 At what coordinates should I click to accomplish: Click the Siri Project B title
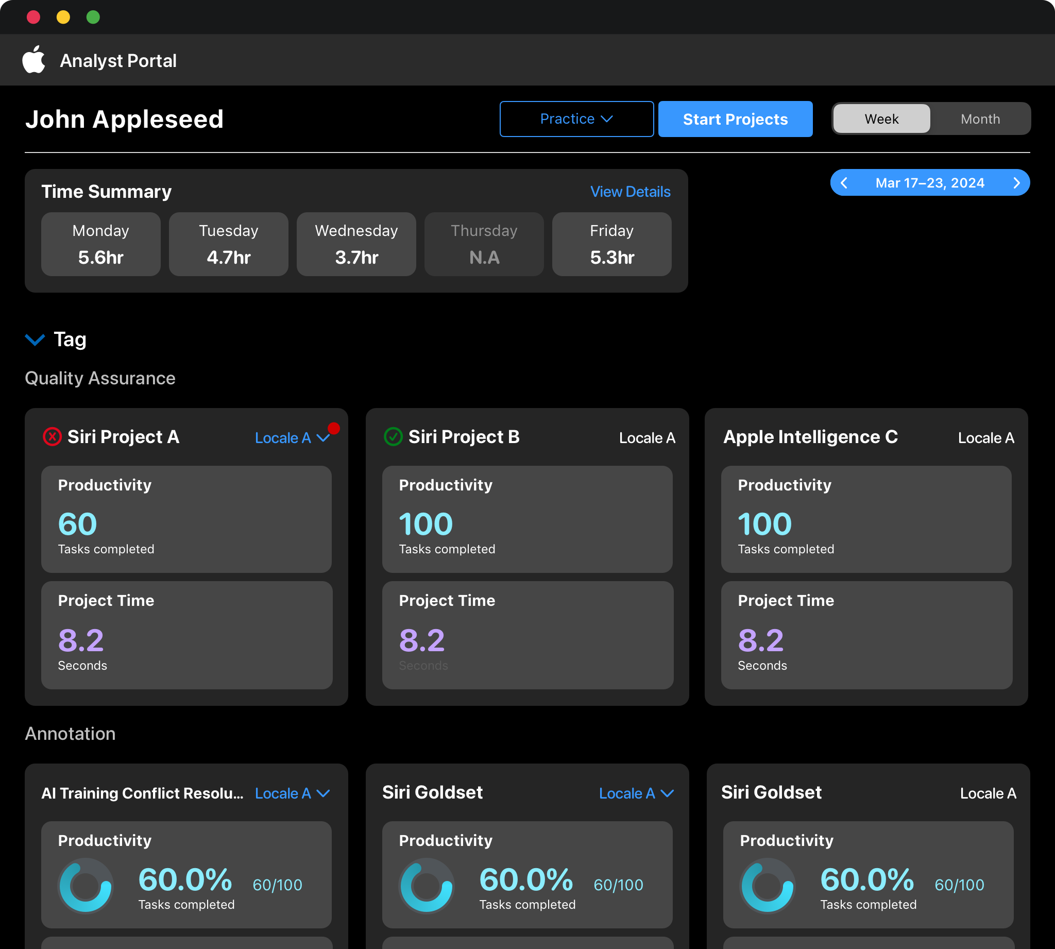464,437
